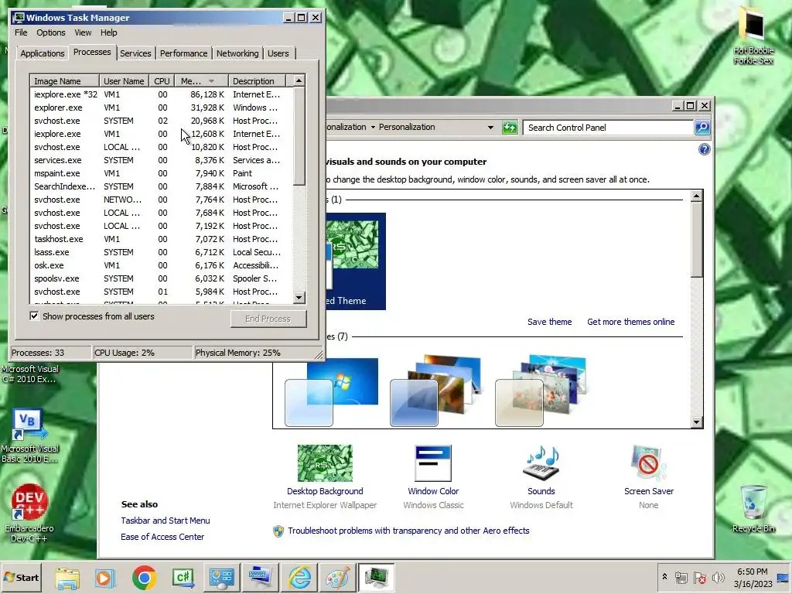792x594 pixels.
Task: Open Task Manager Help menu
Action: (108, 32)
